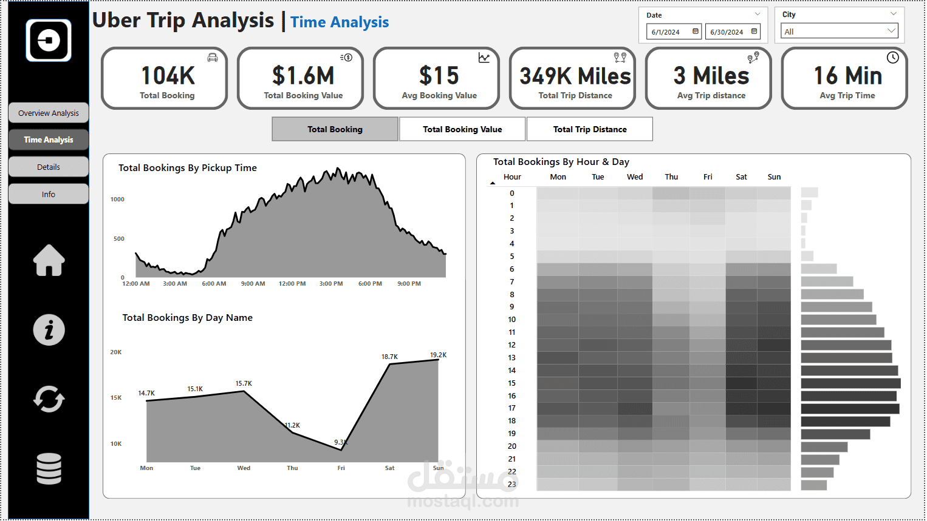Select the $15 Avg Booking Value card
This screenshot has height=521, width=927.
(x=436, y=79)
